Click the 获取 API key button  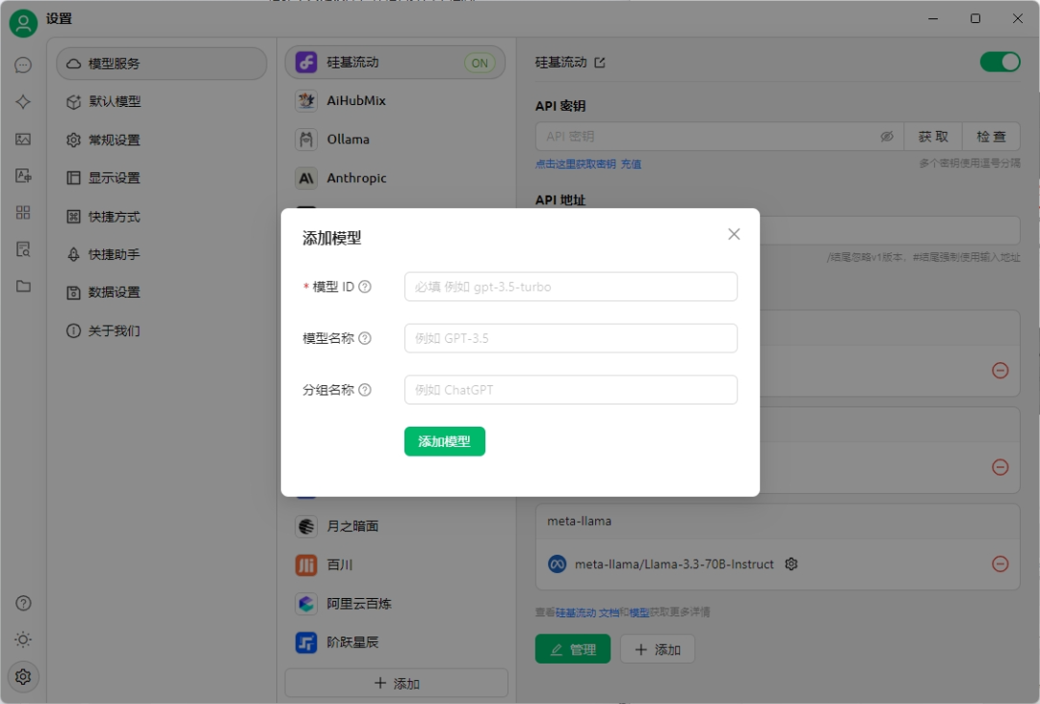tap(932, 137)
